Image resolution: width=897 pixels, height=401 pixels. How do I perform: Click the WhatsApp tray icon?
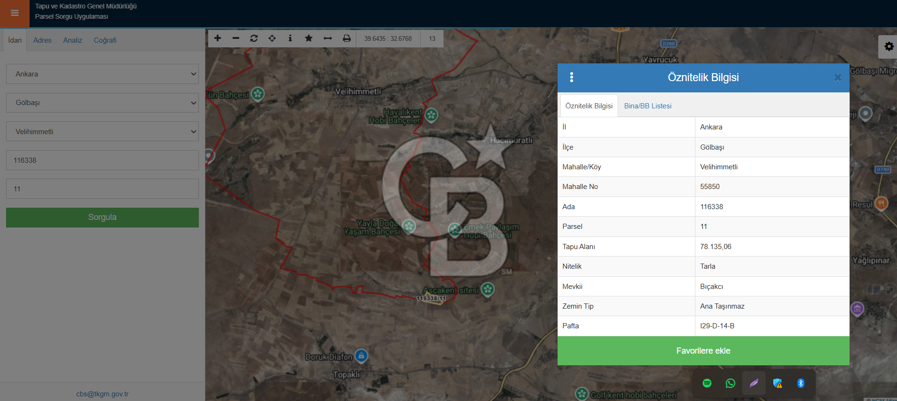[731, 383]
